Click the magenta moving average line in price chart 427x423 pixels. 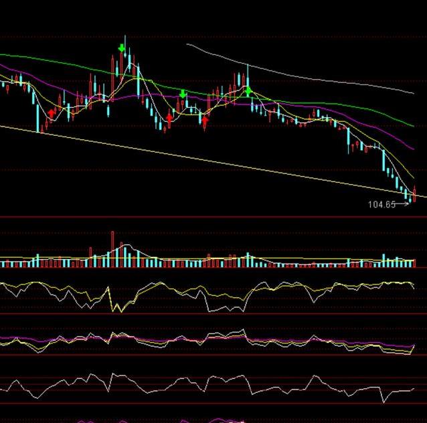coord(375,131)
